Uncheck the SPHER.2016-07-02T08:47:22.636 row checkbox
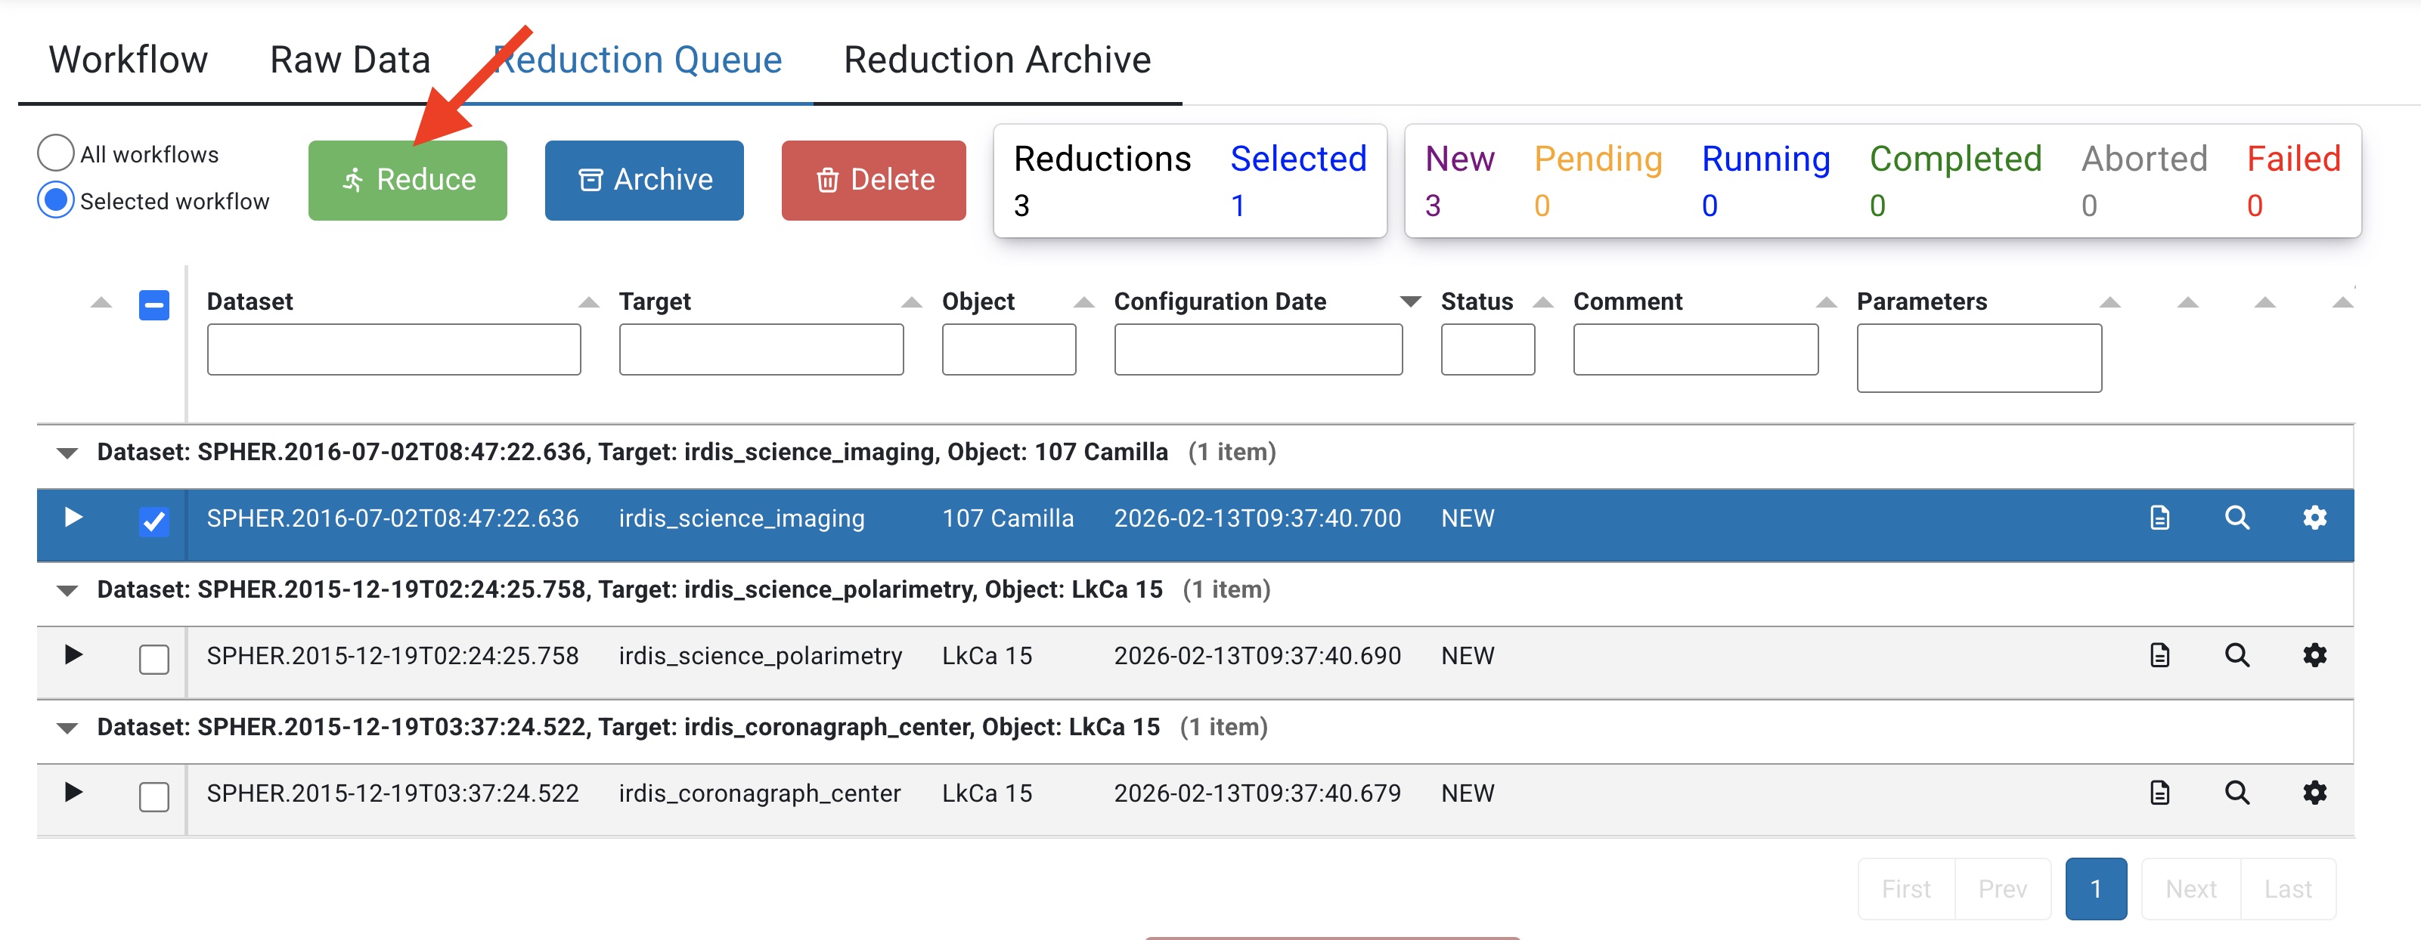Screen dimensions: 2421x940 [154, 521]
